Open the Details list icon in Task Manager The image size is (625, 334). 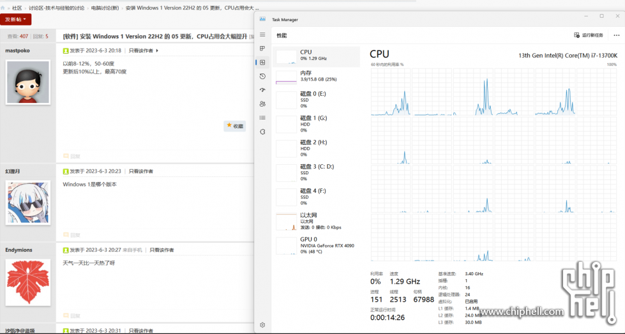pos(262,118)
